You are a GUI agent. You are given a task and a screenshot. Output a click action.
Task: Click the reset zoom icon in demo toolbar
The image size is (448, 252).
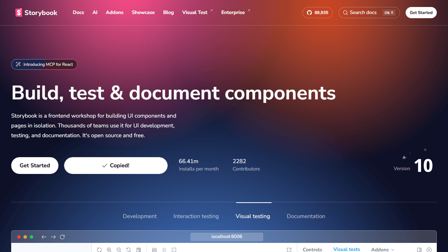[x=129, y=250]
